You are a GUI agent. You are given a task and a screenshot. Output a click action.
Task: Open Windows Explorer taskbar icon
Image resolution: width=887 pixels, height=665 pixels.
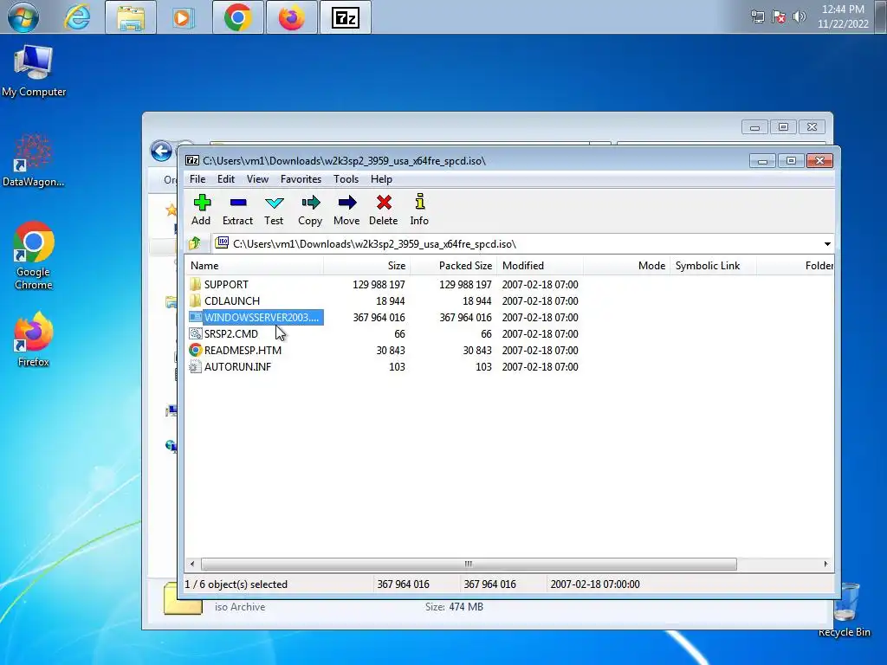(x=131, y=17)
